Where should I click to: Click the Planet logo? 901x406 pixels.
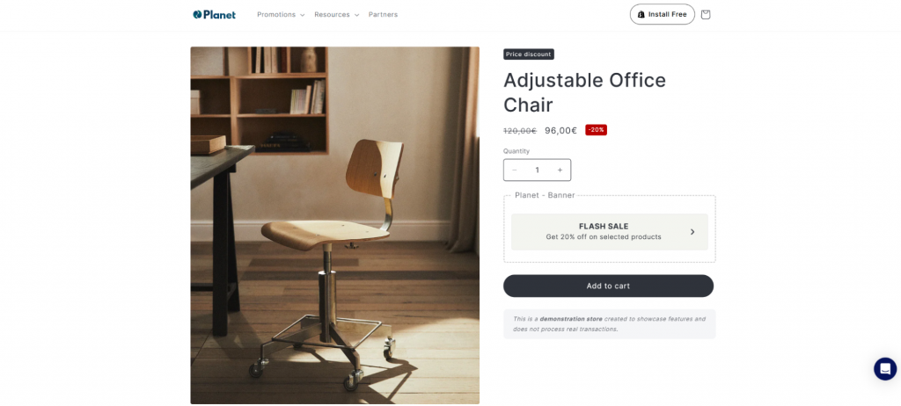click(215, 14)
